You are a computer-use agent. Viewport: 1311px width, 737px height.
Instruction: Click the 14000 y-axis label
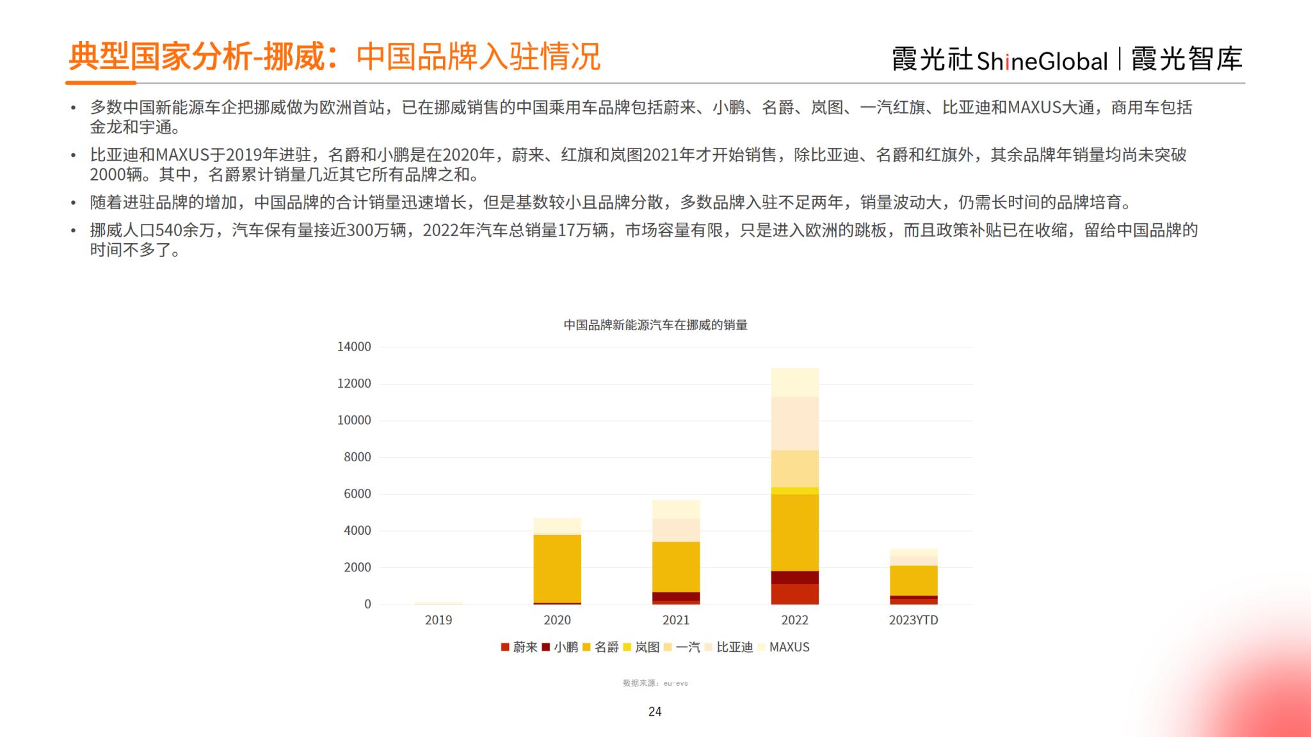pyautogui.click(x=354, y=347)
